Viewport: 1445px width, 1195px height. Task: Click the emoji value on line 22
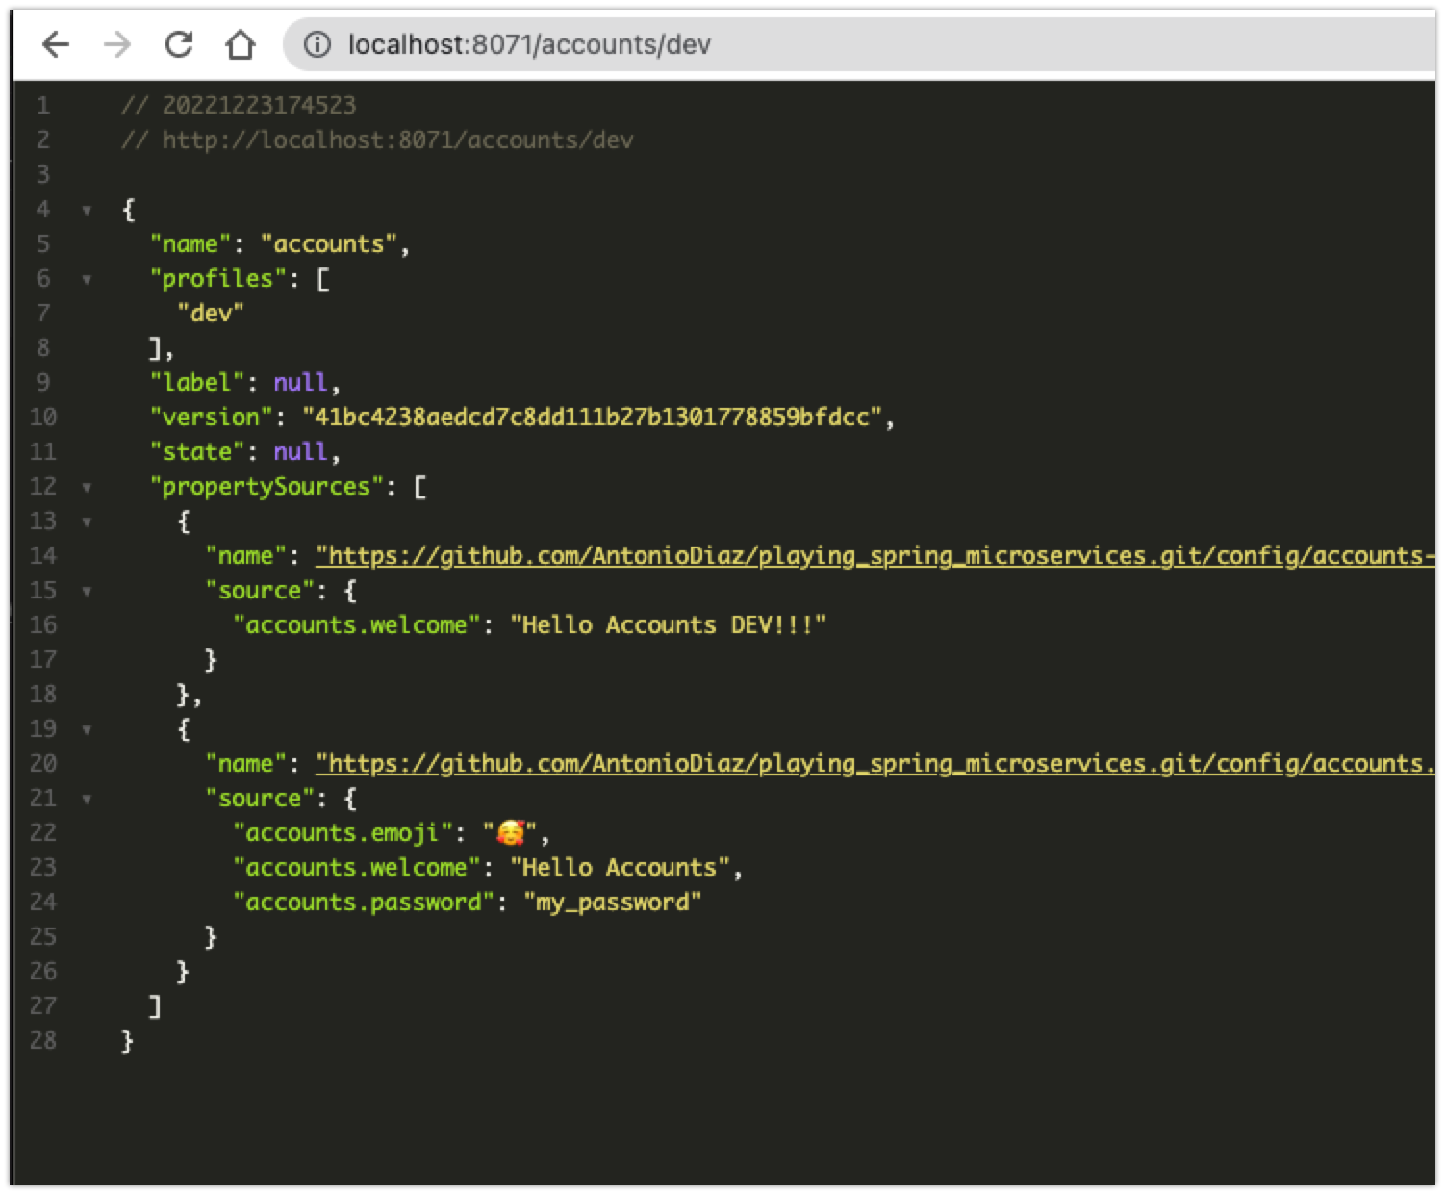[x=510, y=833]
